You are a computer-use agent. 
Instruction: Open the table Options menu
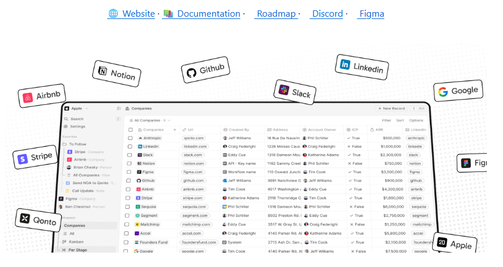(x=416, y=120)
